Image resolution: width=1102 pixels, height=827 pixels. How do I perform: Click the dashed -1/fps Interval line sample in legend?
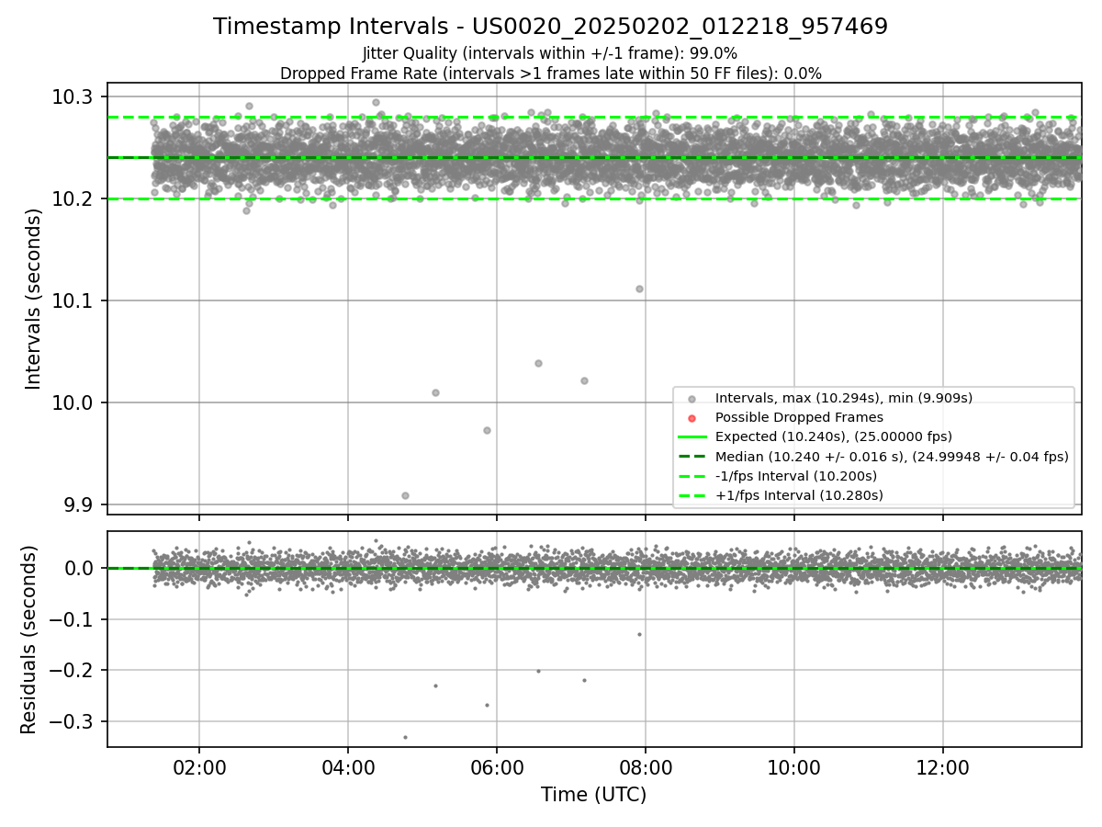click(692, 476)
